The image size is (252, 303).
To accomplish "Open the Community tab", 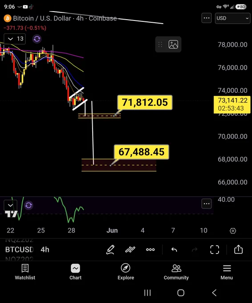I will click(176, 272).
